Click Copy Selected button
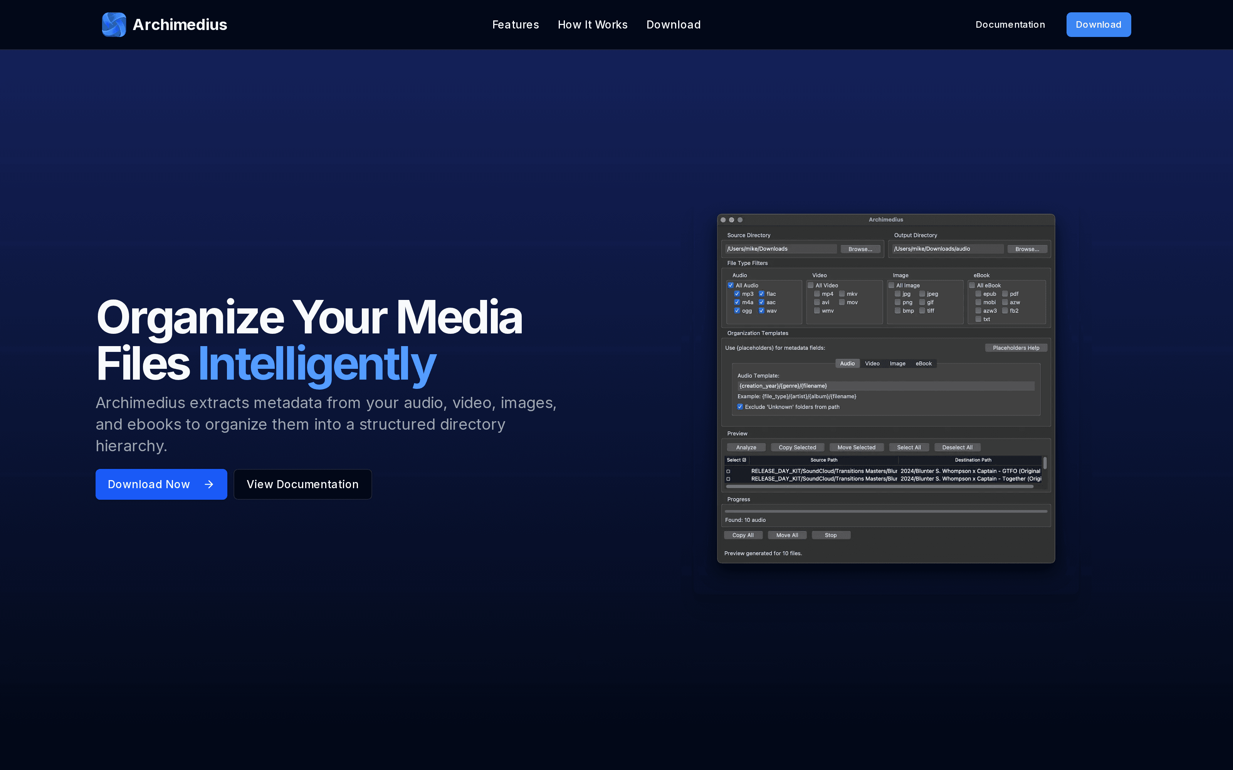This screenshot has width=1233, height=770. click(x=797, y=447)
